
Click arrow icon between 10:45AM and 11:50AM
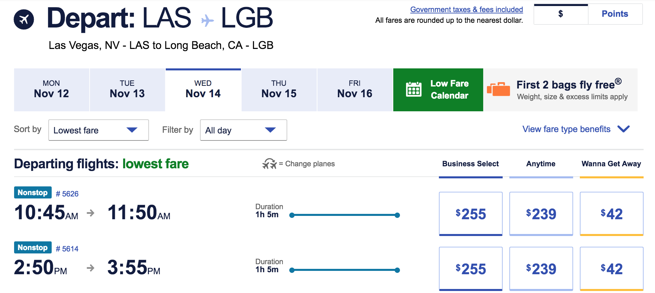coord(91,213)
